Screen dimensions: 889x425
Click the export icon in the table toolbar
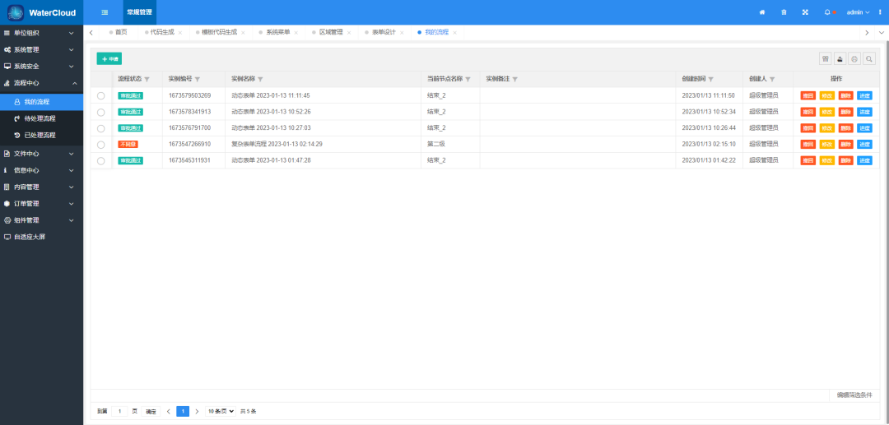tap(840, 59)
